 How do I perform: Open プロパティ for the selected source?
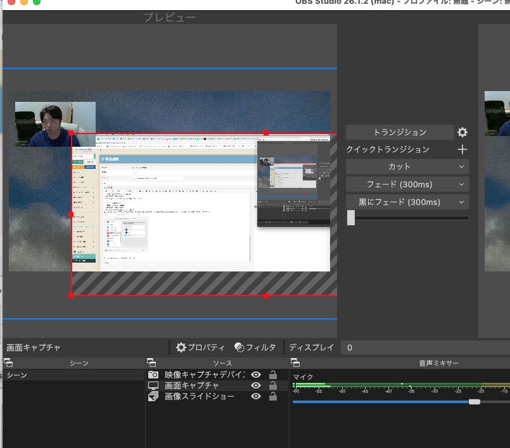(200, 347)
